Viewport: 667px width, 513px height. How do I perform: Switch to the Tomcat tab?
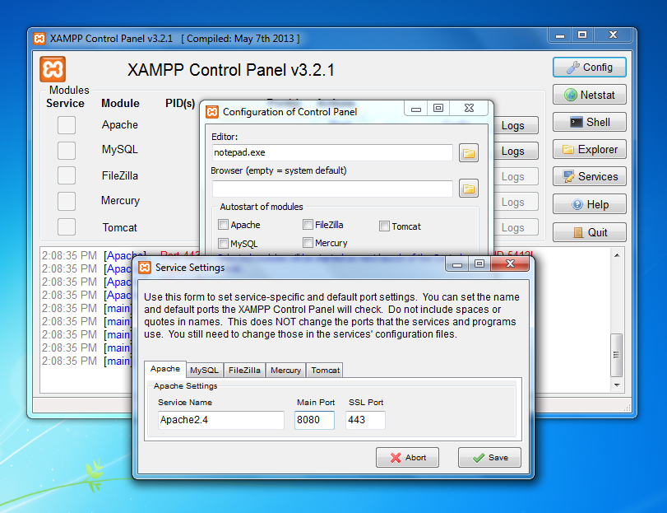pyautogui.click(x=325, y=370)
